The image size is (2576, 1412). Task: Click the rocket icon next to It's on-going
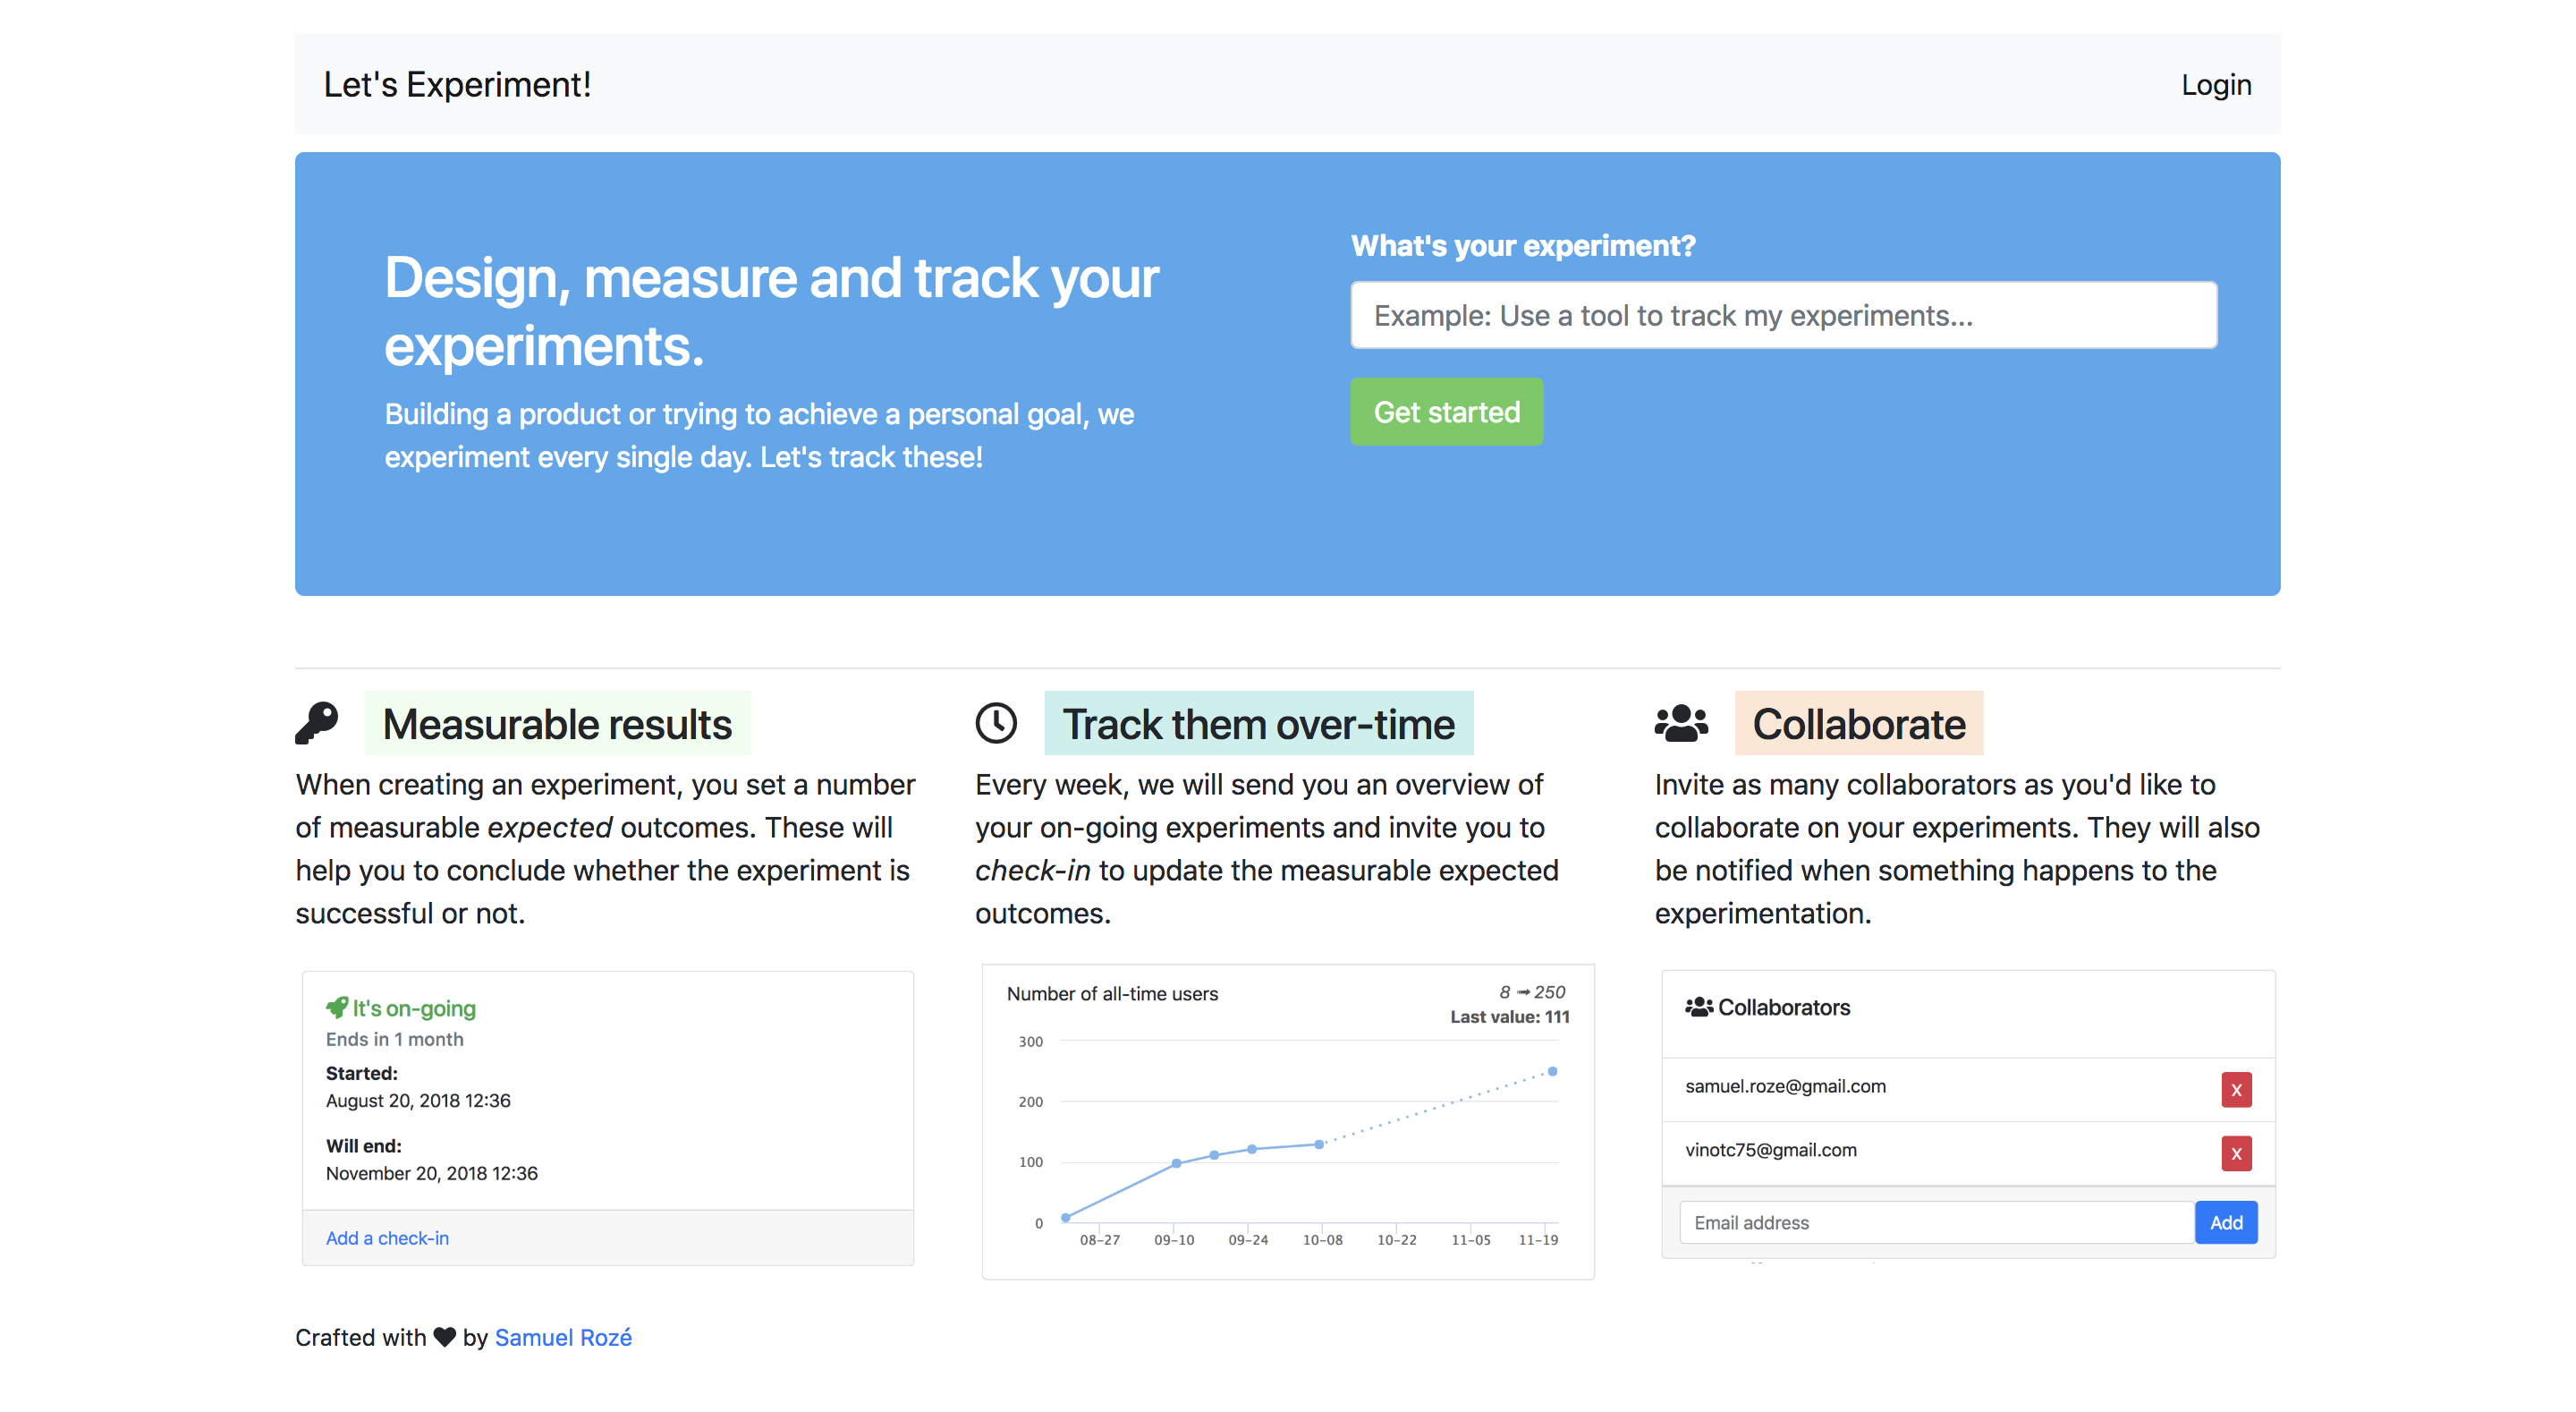click(337, 1007)
